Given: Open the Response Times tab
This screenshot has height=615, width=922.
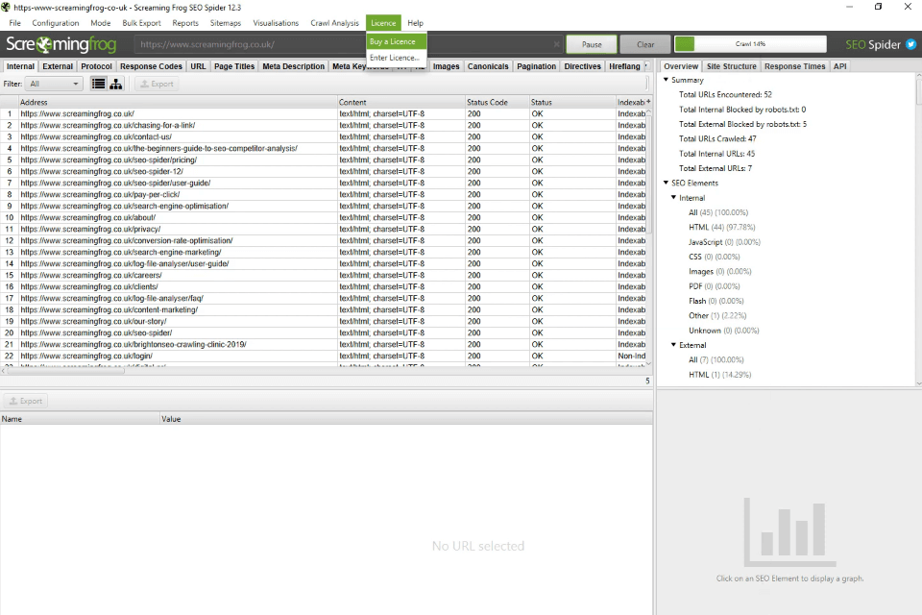Looking at the screenshot, I should [794, 66].
